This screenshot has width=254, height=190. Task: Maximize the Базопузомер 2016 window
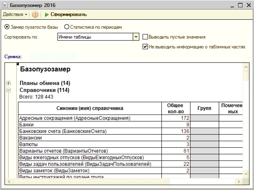click(240, 5)
